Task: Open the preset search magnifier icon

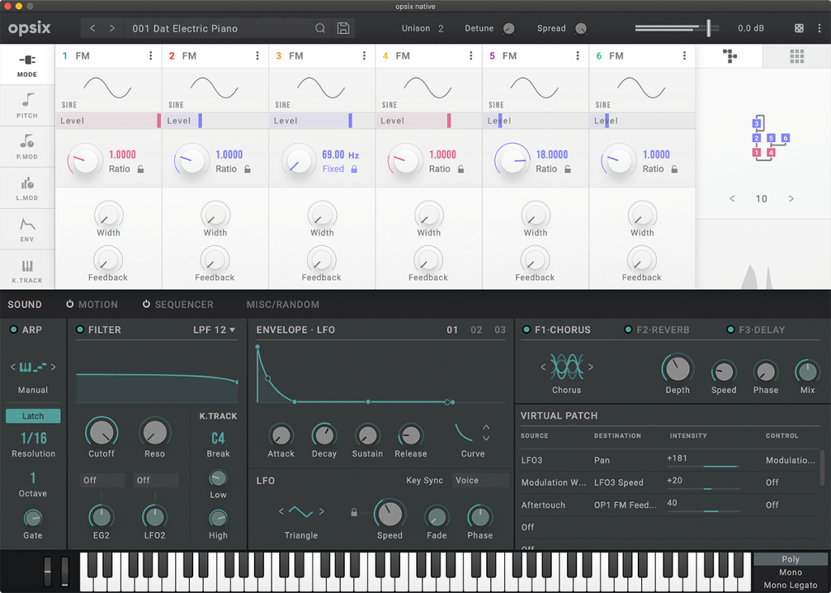Action: 321,28
